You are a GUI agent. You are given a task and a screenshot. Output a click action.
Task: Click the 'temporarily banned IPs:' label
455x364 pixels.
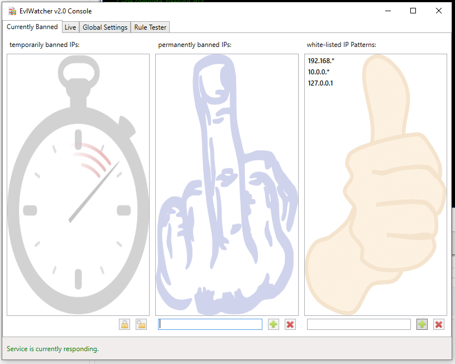click(x=45, y=45)
